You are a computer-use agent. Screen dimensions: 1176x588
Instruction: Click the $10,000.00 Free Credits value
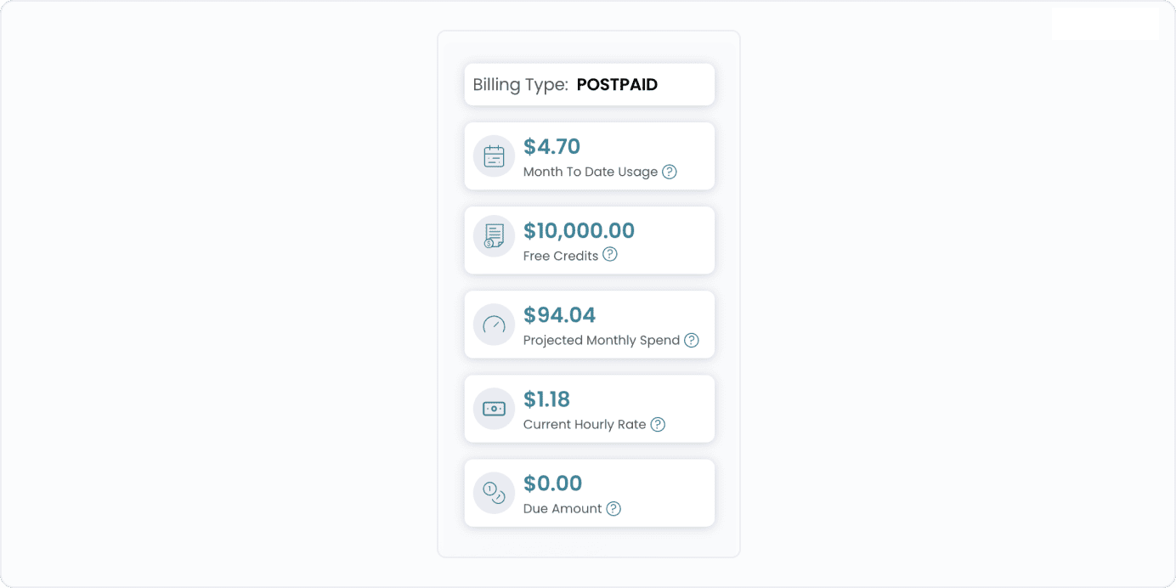580,230
